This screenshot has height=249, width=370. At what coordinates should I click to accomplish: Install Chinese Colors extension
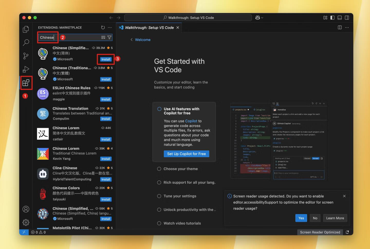click(x=106, y=199)
